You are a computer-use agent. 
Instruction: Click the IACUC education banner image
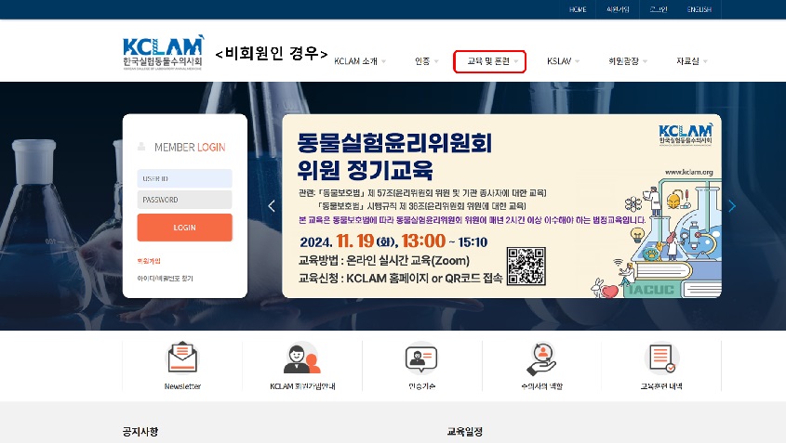click(x=501, y=206)
